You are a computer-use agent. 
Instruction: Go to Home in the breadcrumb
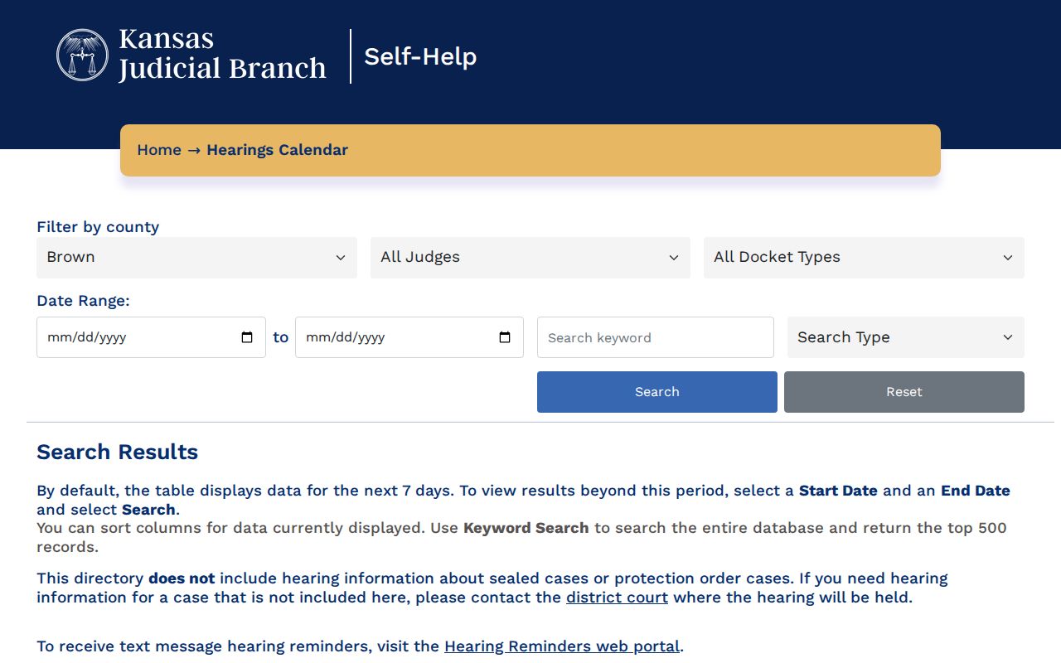[159, 150]
